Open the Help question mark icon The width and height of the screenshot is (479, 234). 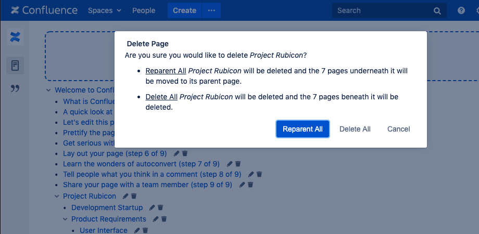point(461,10)
